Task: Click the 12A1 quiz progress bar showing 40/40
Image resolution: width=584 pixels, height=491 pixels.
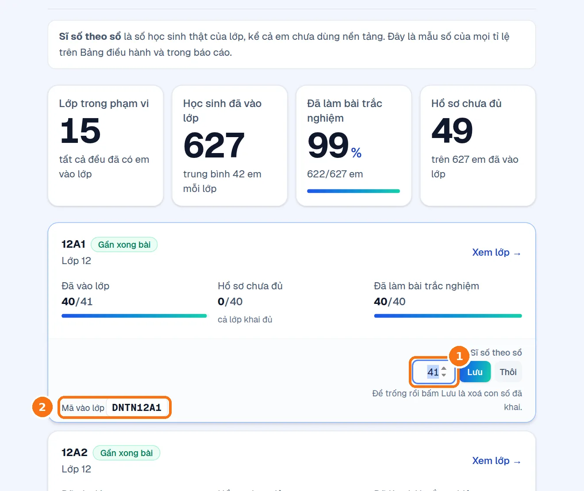Action: point(448,316)
